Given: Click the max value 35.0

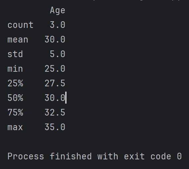Looking at the screenshot, I should tap(55, 127).
